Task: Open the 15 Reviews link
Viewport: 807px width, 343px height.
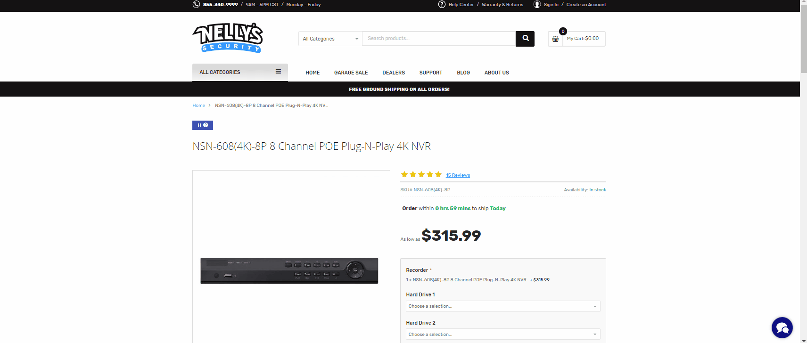Action: tap(458, 175)
